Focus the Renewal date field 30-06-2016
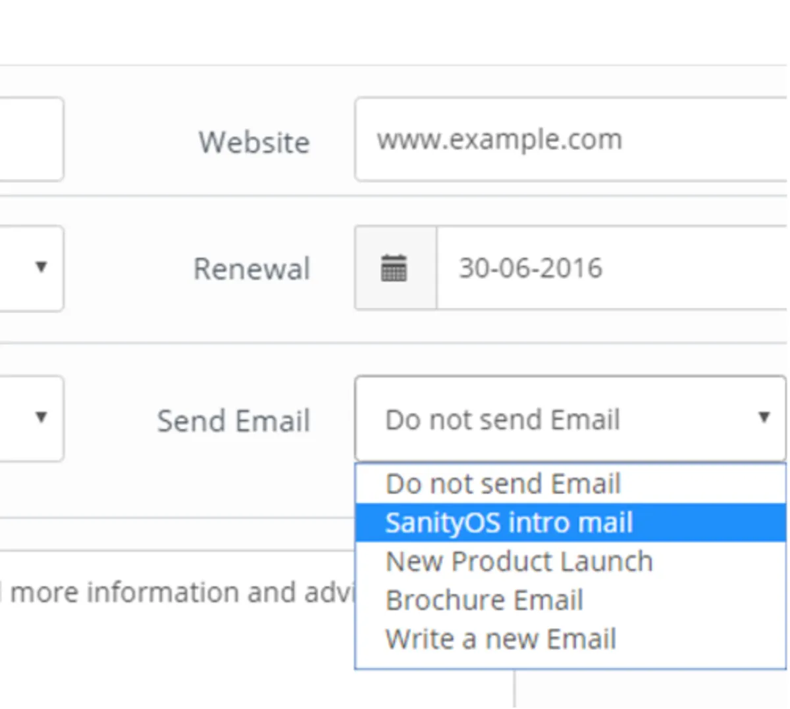Viewport: 790px width, 709px height. [x=612, y=268]
